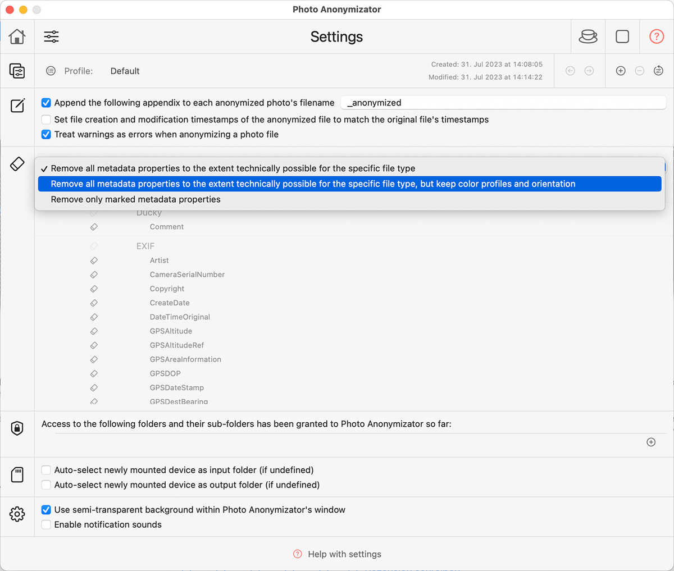Choose 'Remove only marked metadata properties'
The width and height of the screenshot is (674, 571).
pyautogui.click(x=134, y=199)
